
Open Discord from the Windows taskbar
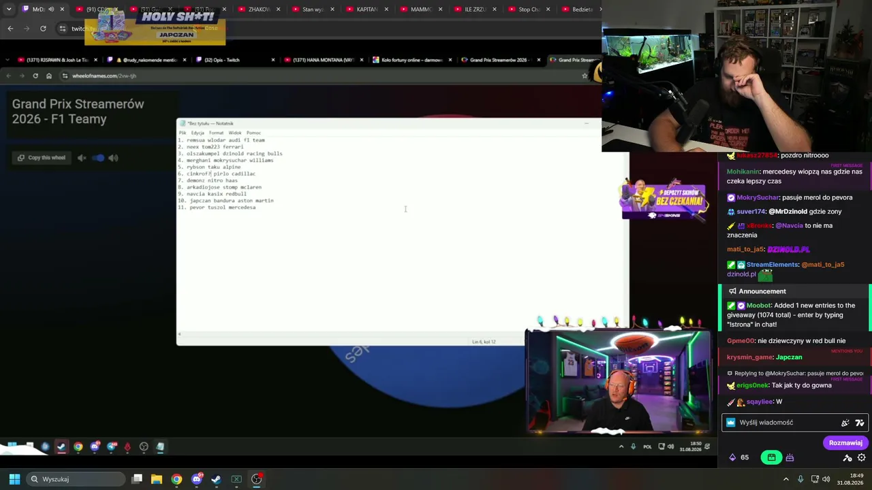tap(196, 479)
